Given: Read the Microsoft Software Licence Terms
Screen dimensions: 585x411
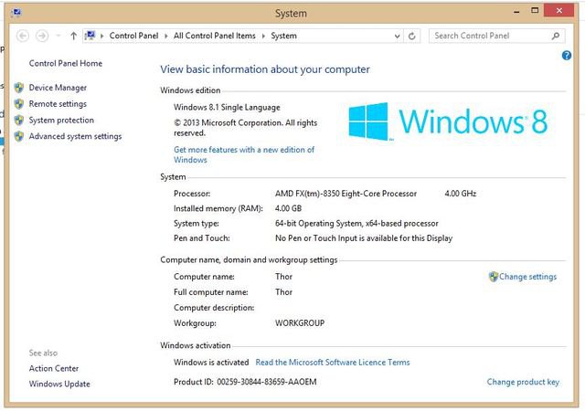Looking at the screenshot, I should [333, 363].
